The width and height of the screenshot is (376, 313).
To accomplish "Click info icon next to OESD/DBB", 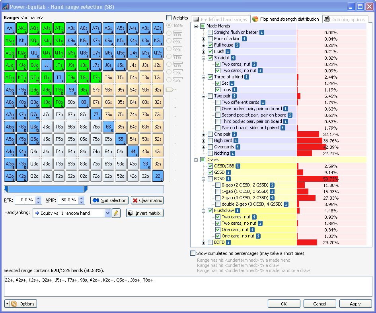I will (238, 166).
